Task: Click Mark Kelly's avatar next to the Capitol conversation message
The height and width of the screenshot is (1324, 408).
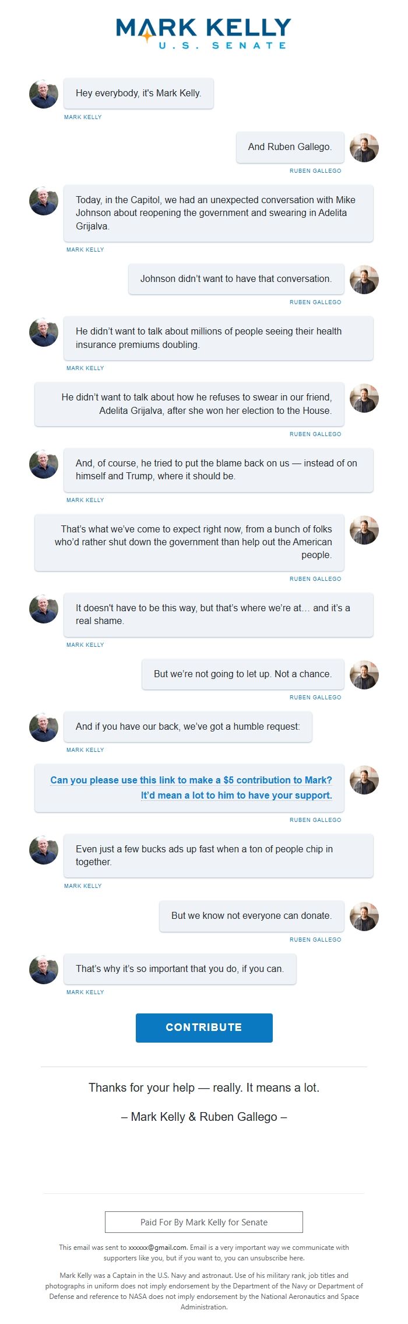Action: [44, 201]
